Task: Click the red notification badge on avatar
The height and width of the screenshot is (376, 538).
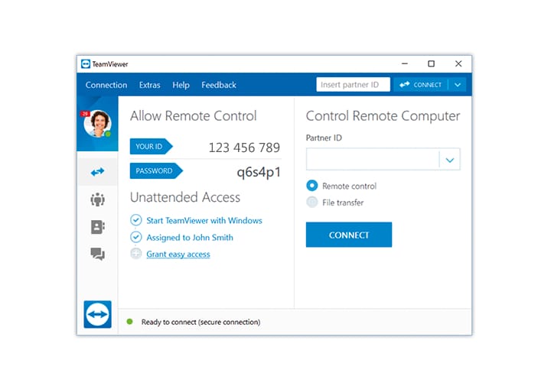Action: (x=85, y=113)
